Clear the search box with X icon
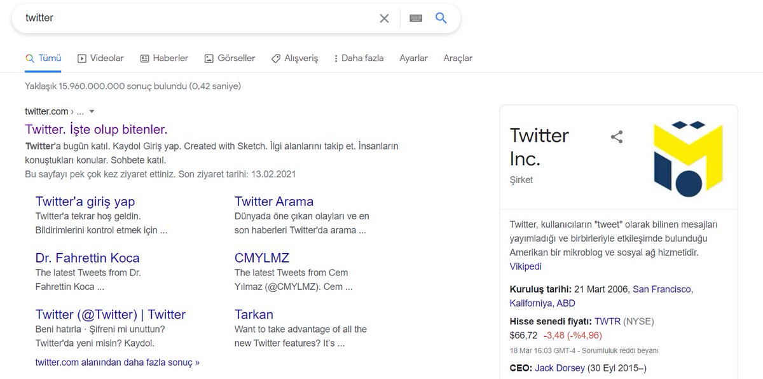 coord(384,18)
